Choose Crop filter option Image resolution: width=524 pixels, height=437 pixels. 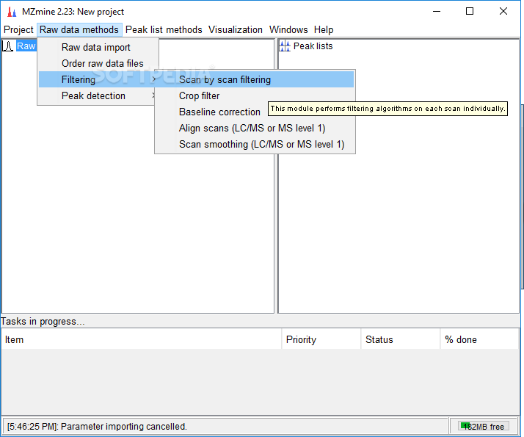255,95
